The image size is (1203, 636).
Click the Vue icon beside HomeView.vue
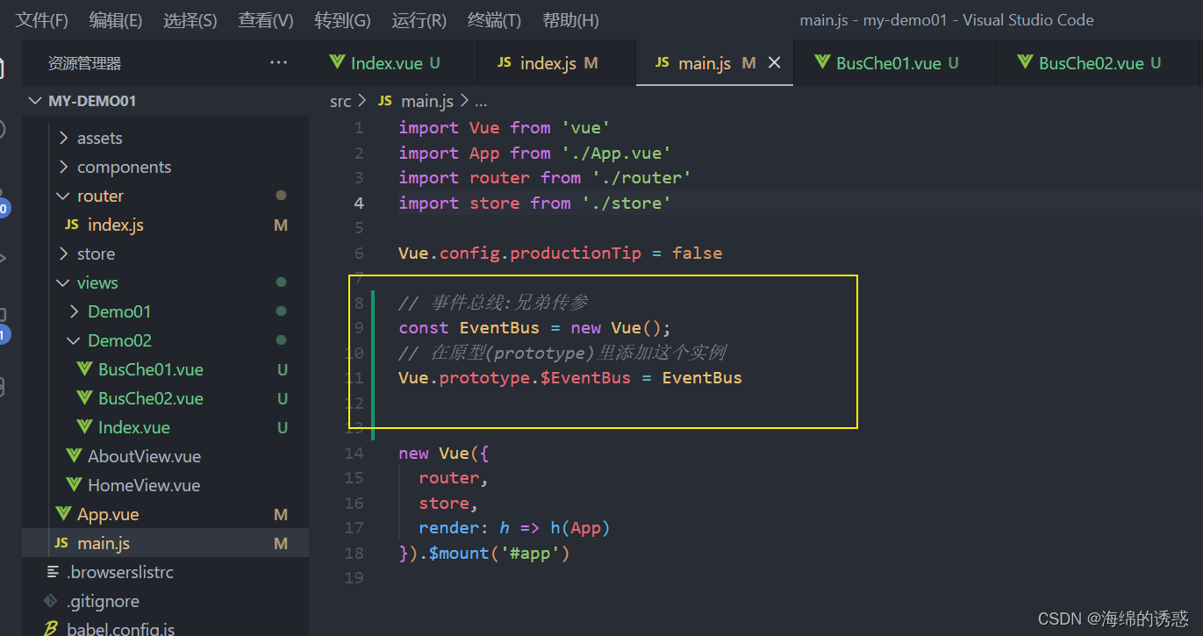[74, 485]
